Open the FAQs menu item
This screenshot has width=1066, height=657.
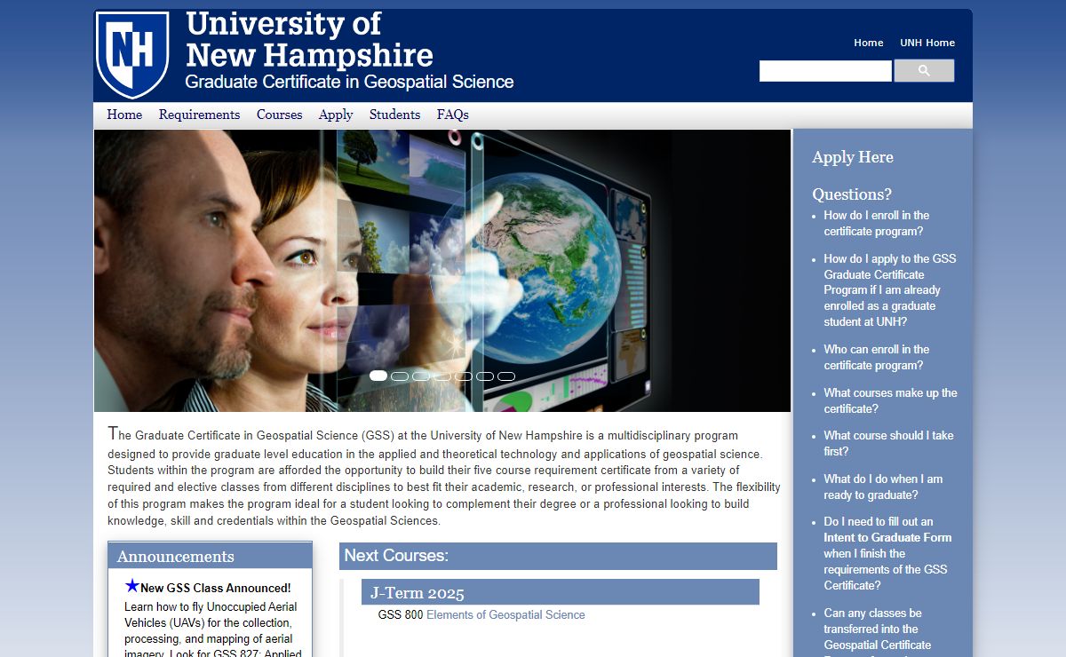tap(453, 115)
